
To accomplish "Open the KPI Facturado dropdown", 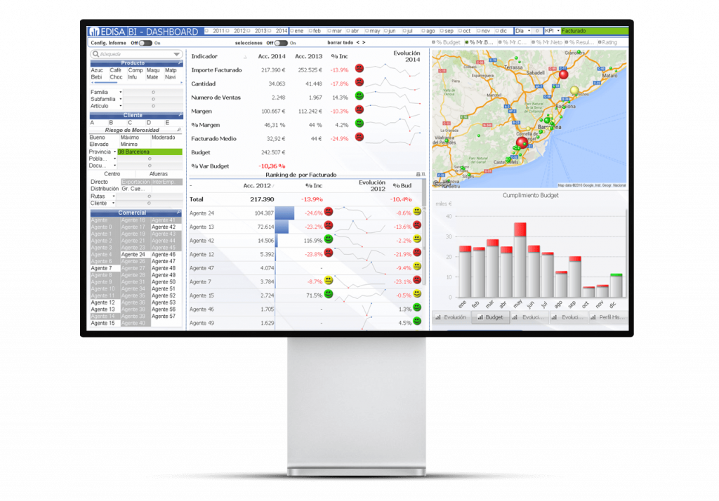I will [x=558, y=31].
